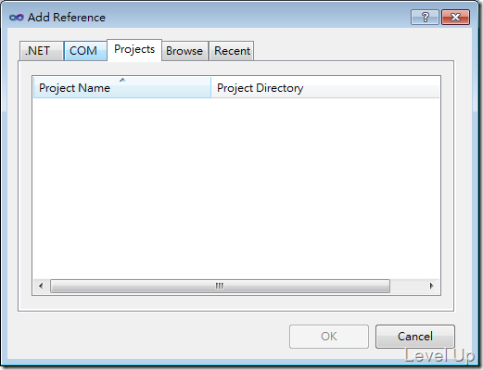The height and width of the screenshot is (370, 483).
Task: Click the horizontal scrollbar right arrow
Action: (431, 286)
